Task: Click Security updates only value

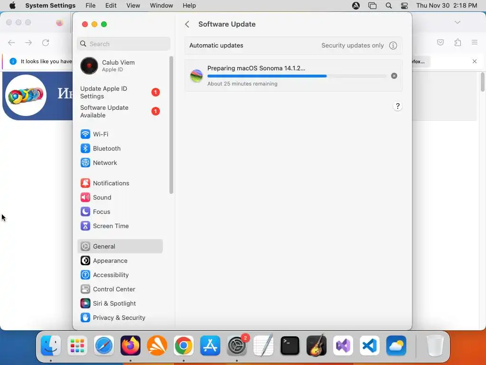Action: pos(353,46)
